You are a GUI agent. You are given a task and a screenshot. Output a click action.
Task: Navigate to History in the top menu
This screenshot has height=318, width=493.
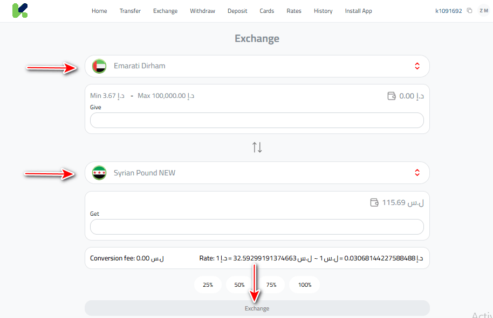[323, 11]
